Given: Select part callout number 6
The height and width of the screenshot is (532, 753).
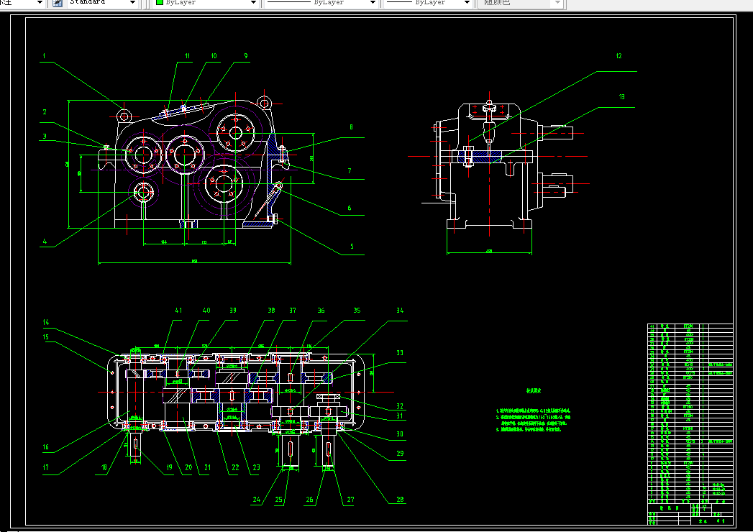Looking at the screenshot, I should (x=349, y=208).
